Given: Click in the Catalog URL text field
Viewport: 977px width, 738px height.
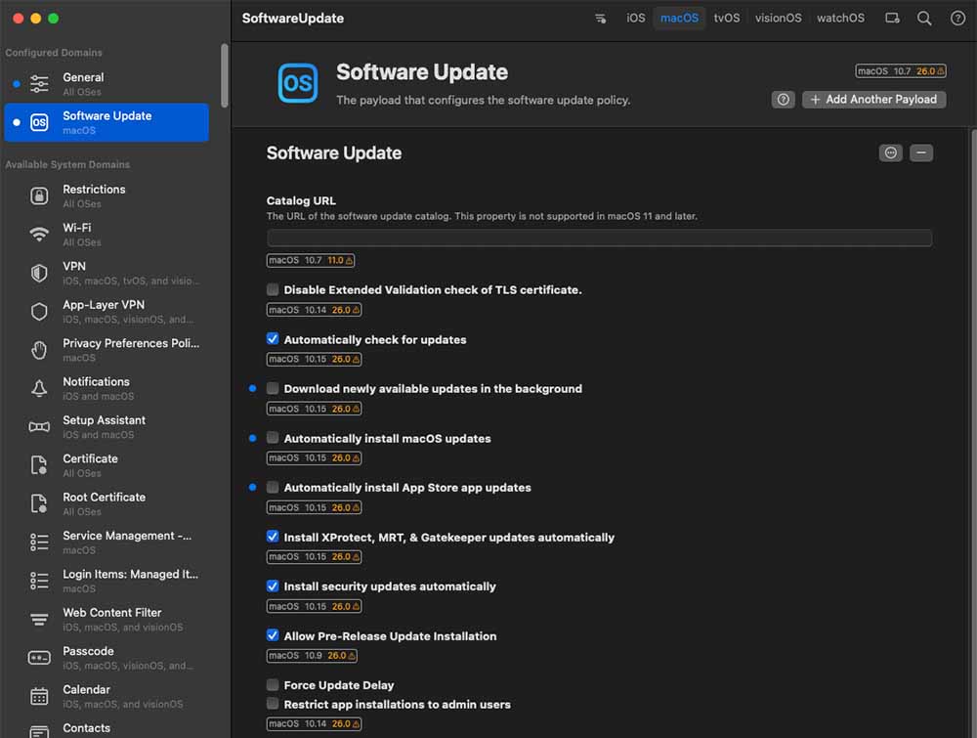Looking at the screenshot, I should 600,238.
